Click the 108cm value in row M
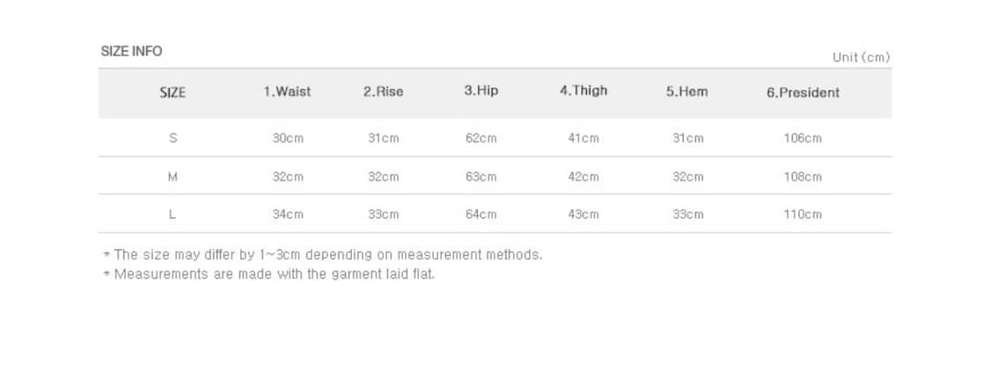 803,177
